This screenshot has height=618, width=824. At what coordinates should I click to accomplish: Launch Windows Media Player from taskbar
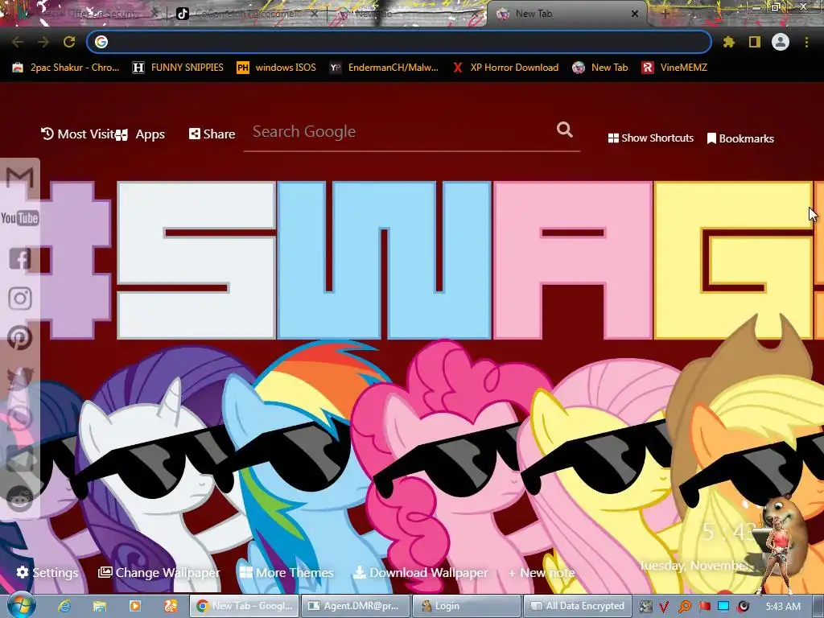(135, 606)
